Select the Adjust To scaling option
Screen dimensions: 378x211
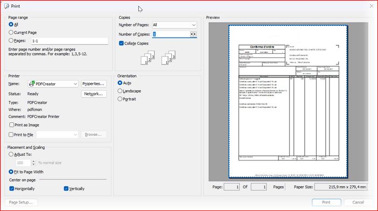pyautogui.click(x=11, y=154)
